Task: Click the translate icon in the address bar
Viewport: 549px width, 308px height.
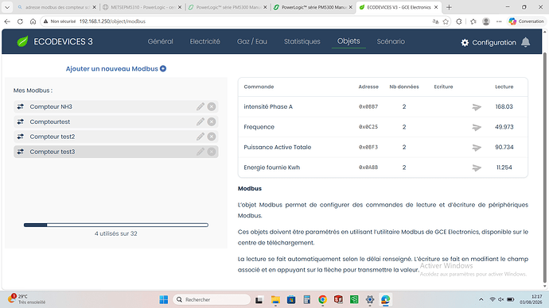Action: tap(435, 21)
